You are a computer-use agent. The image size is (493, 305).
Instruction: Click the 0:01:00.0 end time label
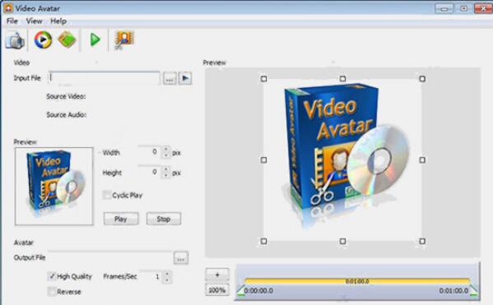tap(453, 291)
